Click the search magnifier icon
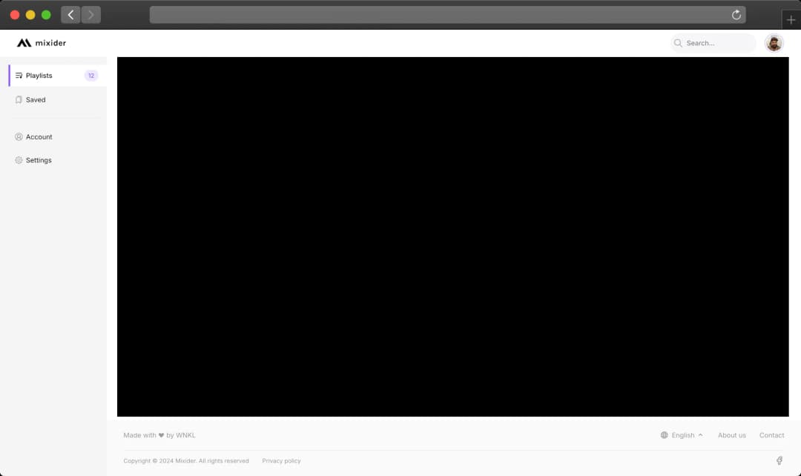Image resolution: width=801 pixels, height=476 pixels. click(x=678, y=43)
